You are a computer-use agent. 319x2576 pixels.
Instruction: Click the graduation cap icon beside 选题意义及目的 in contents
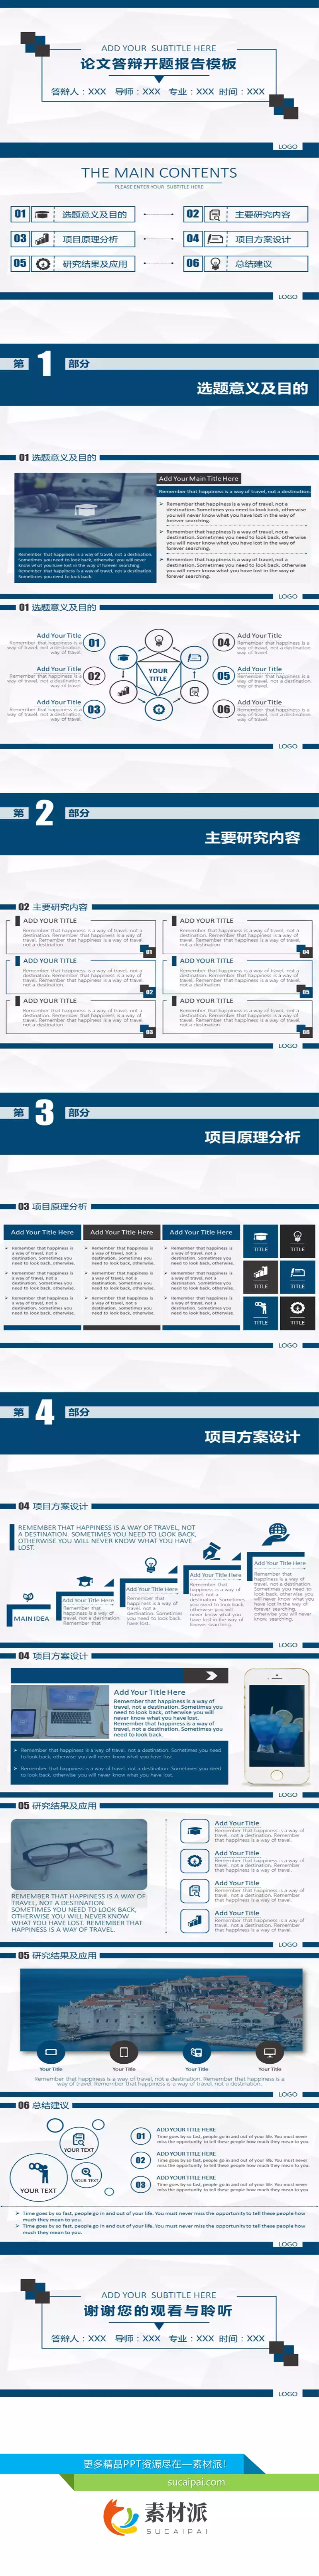(x=42, y=214)
